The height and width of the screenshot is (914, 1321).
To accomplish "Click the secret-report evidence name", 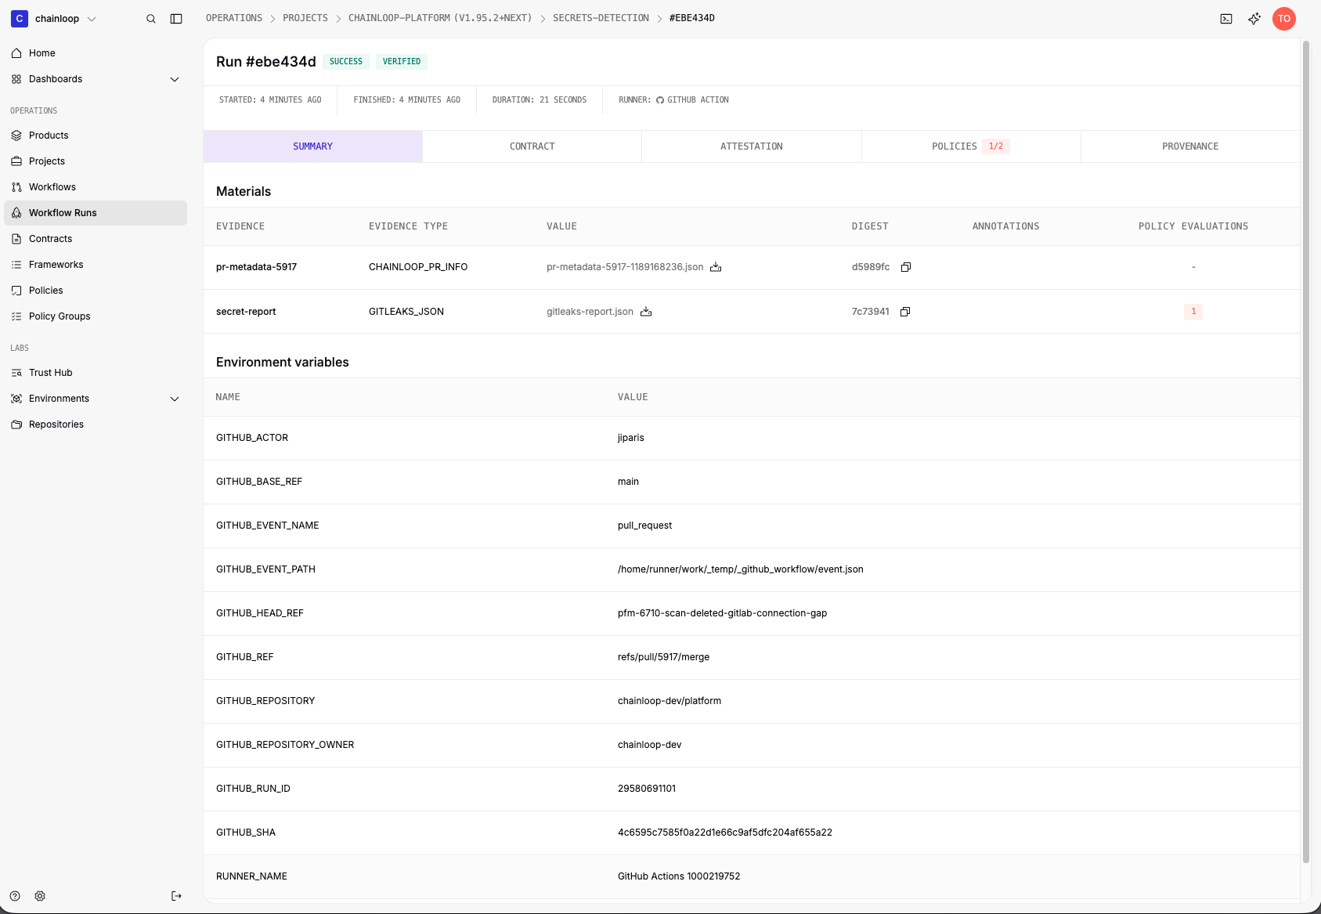I will [246, 312].
